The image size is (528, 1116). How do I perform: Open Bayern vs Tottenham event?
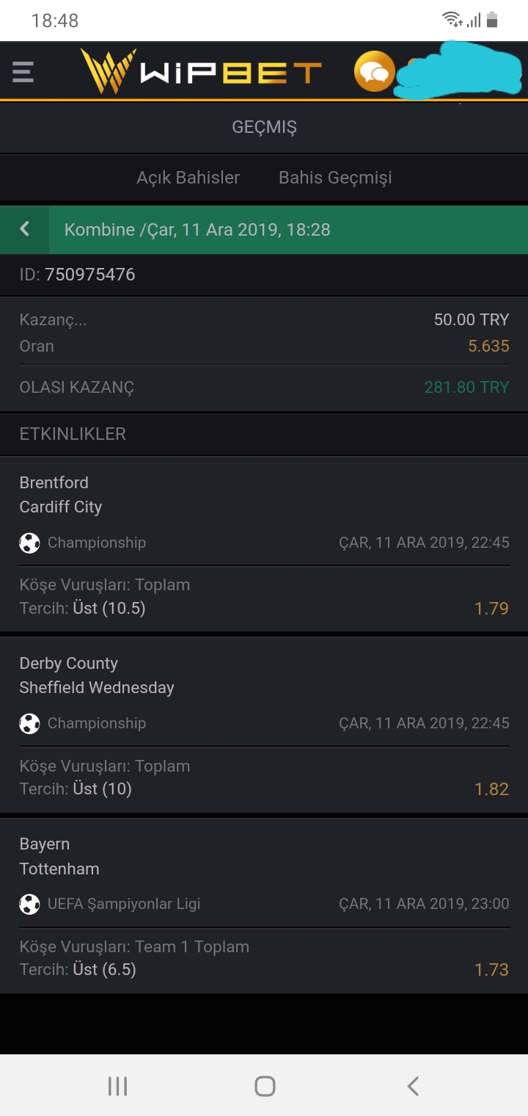click(264, 905)
